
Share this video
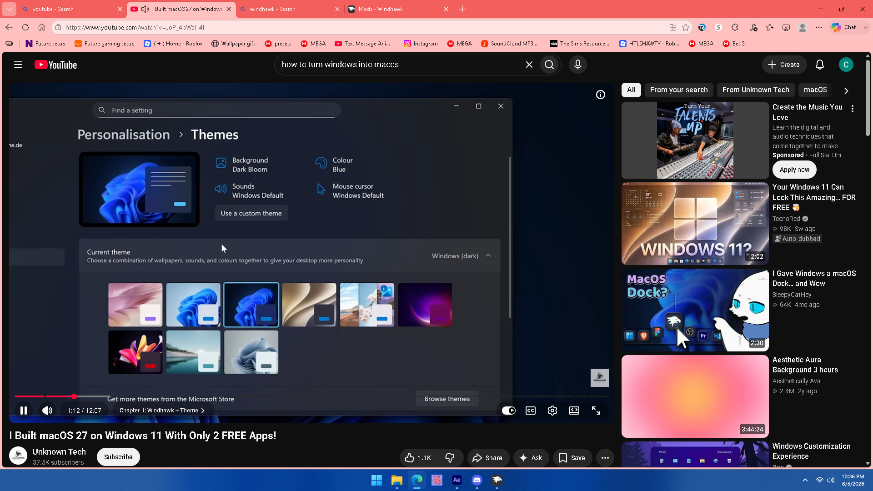click(x=488, y=458)
